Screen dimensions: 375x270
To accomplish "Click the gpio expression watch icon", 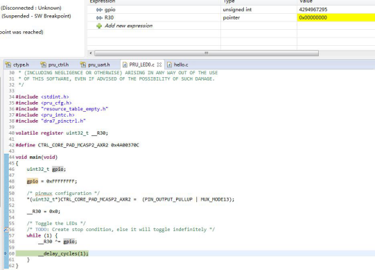I will [99, 10].
